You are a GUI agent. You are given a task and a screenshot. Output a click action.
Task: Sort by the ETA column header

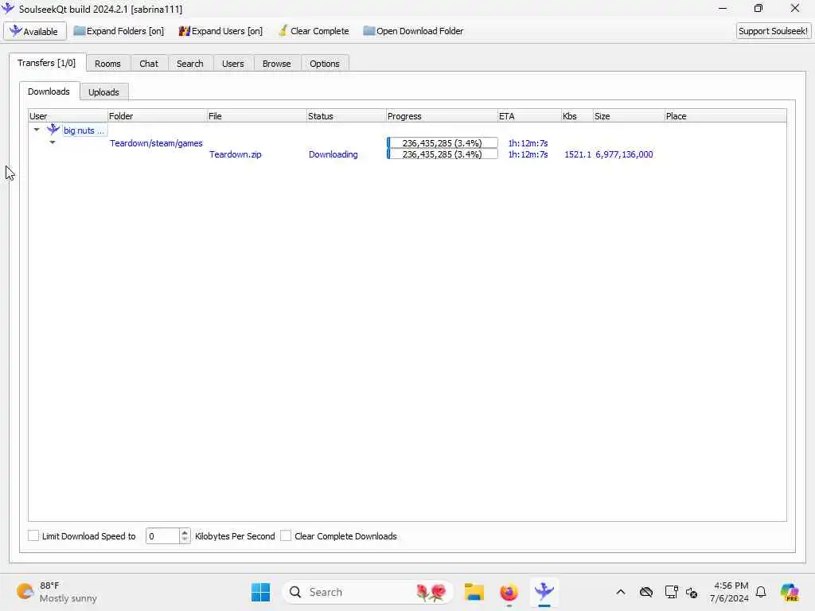(x=529, y=116)
